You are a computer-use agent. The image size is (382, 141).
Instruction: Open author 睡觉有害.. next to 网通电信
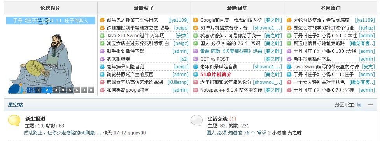(362, 44)
